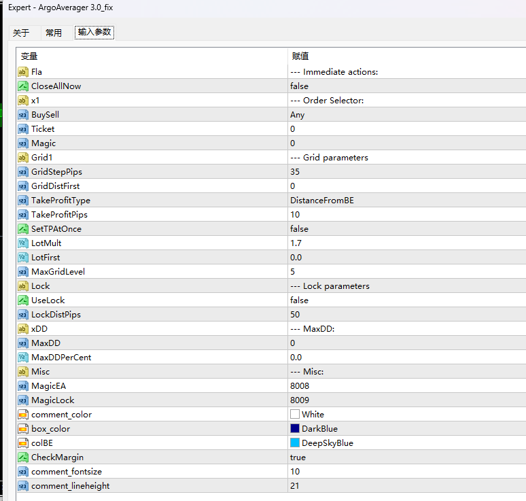Click the string icon beside Lock
Screen dimensions: 526x501
[x=23, y=286]
